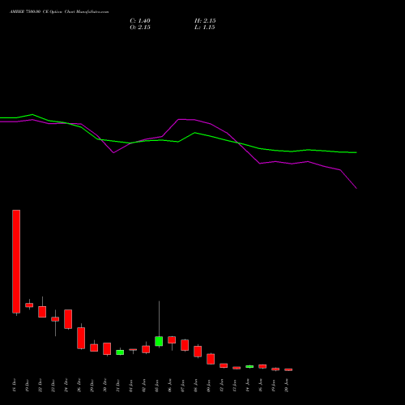405x405 pixels.
Task: Click the red candle above 09 Jan
Action: point(211,359)
